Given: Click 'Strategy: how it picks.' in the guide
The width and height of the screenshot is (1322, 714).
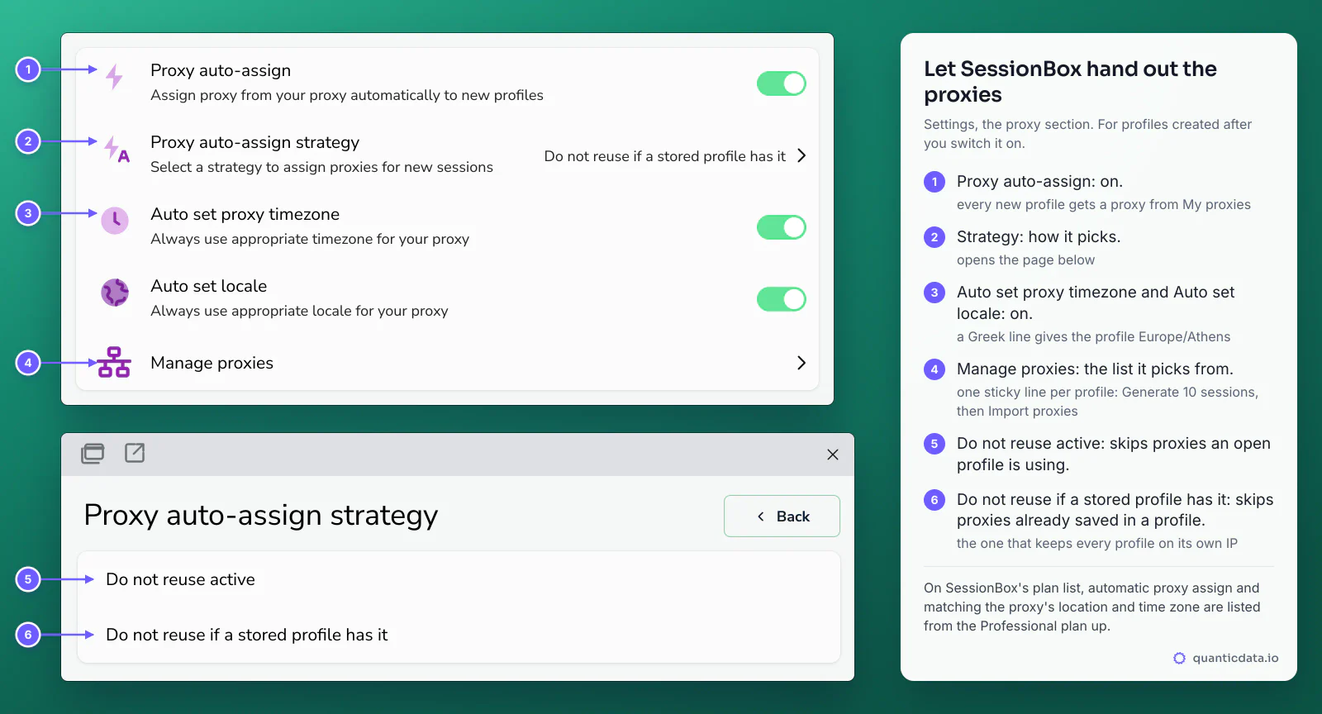Looking at the screenshot, I should tap(1039, 236).
